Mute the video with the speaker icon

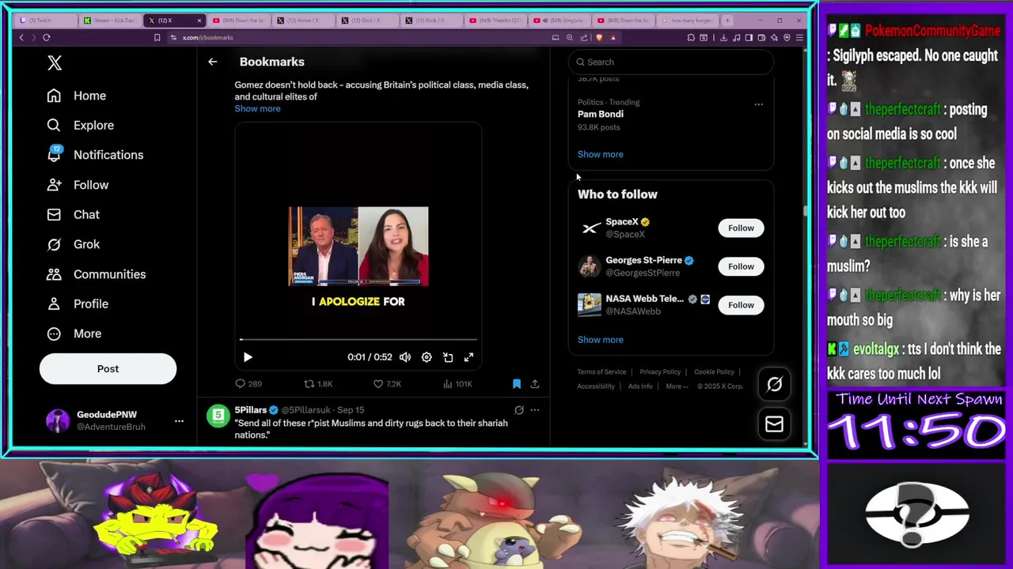tap(405, 357)
